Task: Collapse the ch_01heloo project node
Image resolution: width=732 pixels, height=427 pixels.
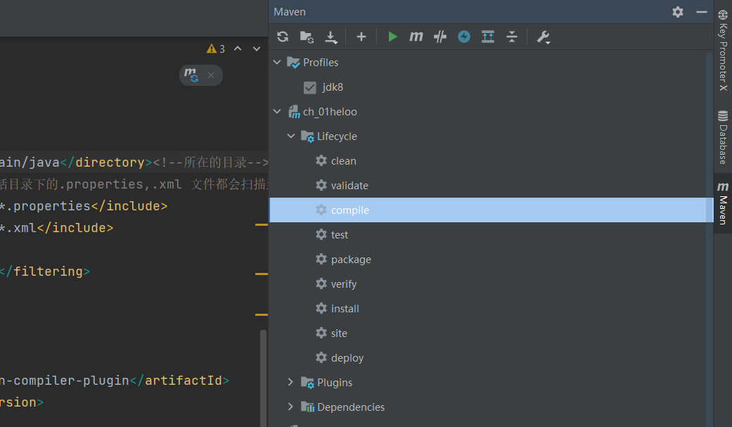Action: (x=277, y=111)
